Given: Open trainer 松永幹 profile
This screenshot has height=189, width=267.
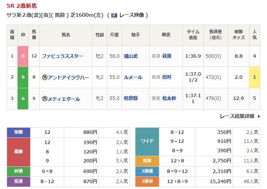Looking at the screenshot, I should [x=169, y=99].
